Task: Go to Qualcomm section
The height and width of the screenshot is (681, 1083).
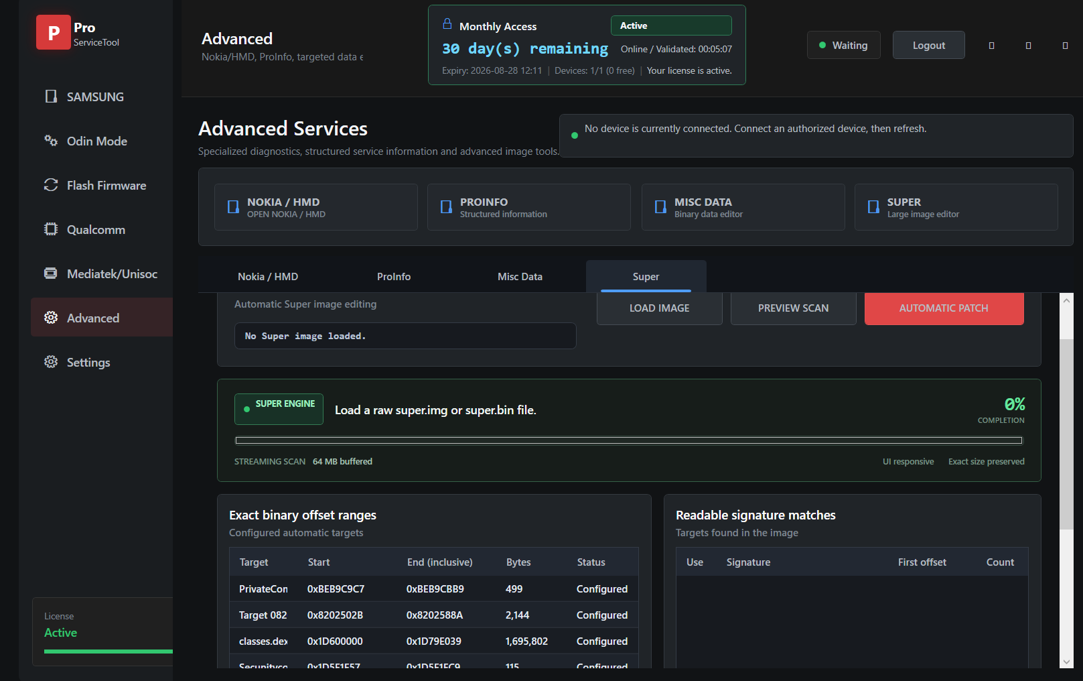Action: pyautogui.click(x=102, y=229)
